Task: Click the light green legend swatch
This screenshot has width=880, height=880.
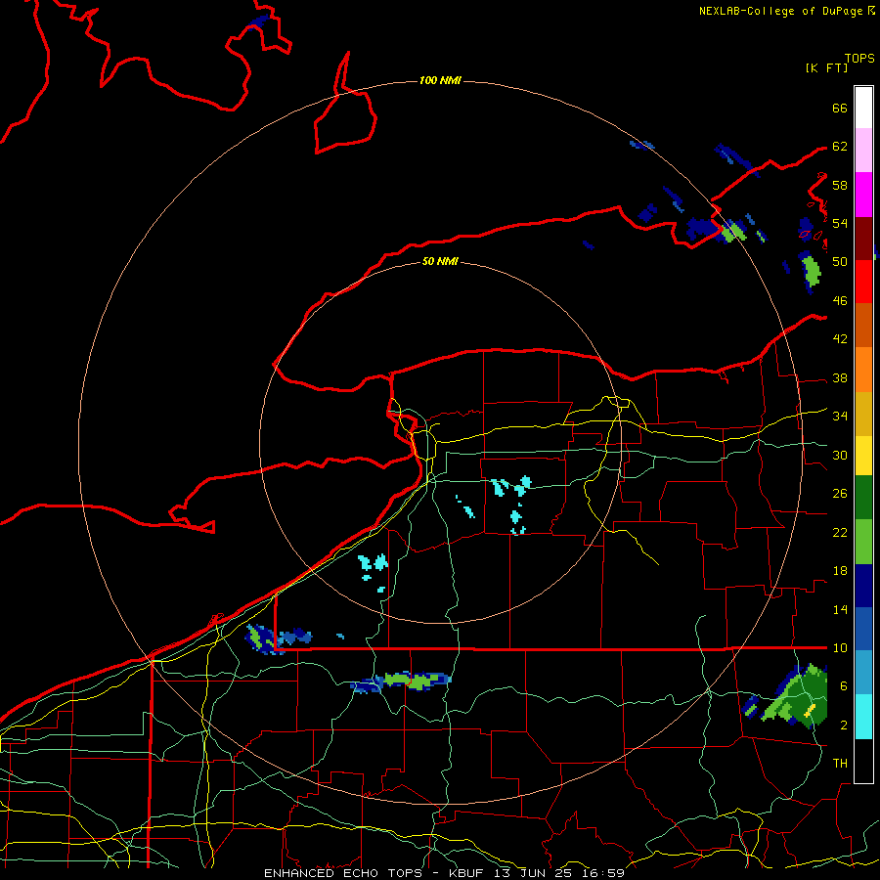Action: tap(863, 542)
